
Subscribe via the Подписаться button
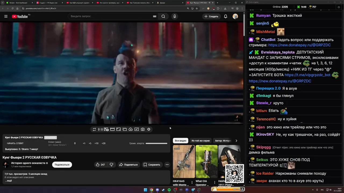tap(62, 165)
